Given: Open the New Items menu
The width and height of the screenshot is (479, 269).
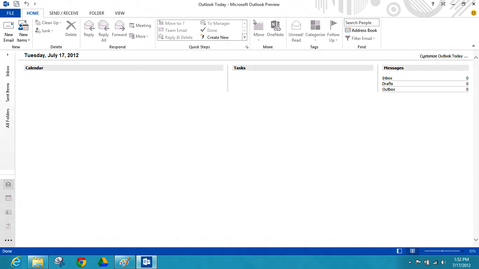Looking at the screenshot, I should [x=23, y=31].
